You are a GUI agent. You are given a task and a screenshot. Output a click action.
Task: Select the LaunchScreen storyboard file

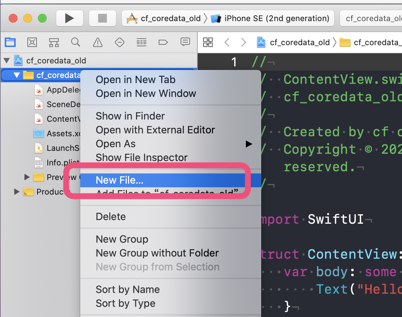[x=57, y=148]
